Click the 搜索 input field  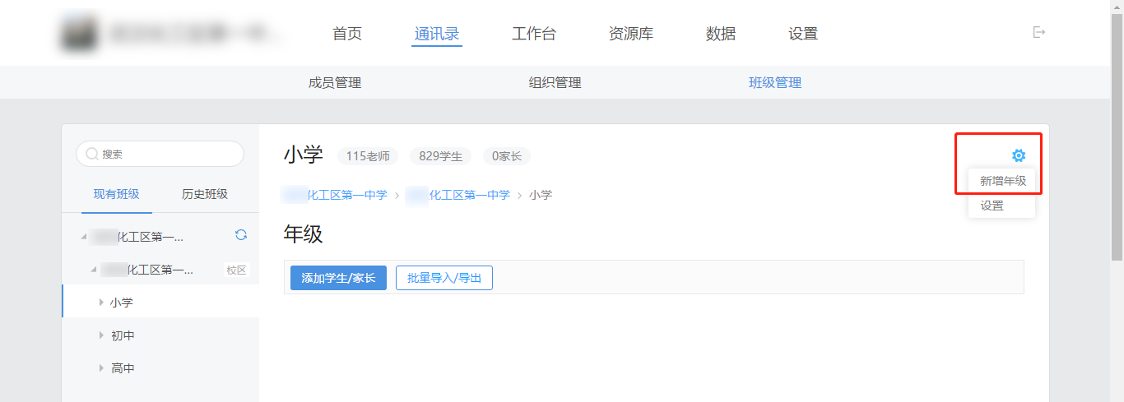(x=165, y=154)
